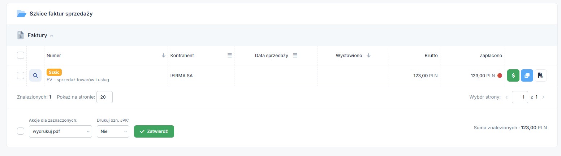Open the 'wydrukuj pdf' actions dropdown
Screen dimensions: 561x156
click(60, 131)
